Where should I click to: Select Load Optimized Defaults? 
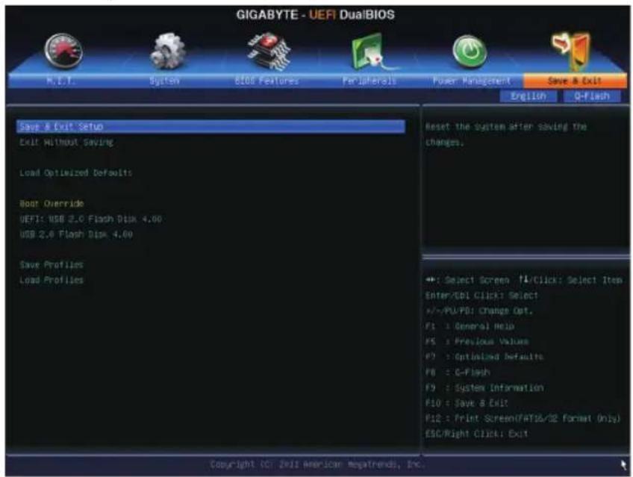(76, 172)
